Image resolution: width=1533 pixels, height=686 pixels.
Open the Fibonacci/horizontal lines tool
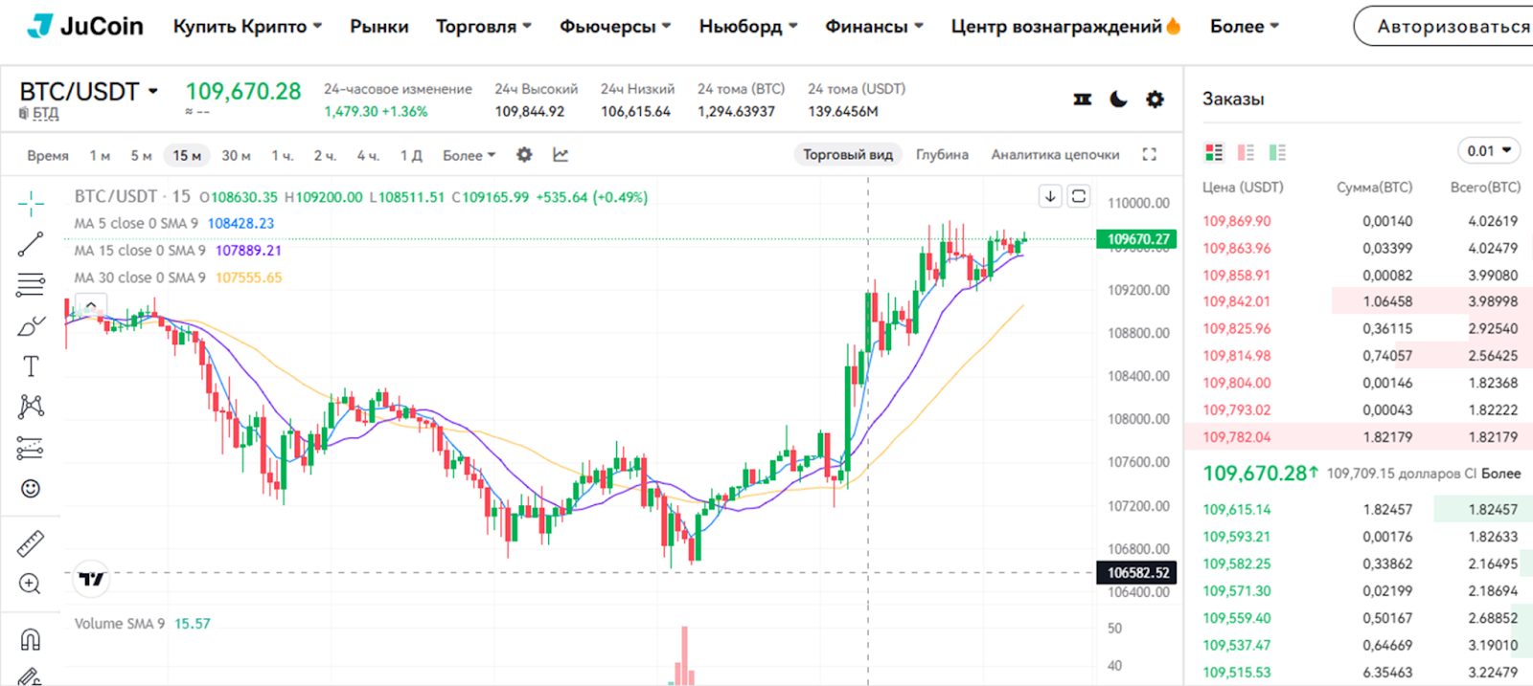coord(31,284)
